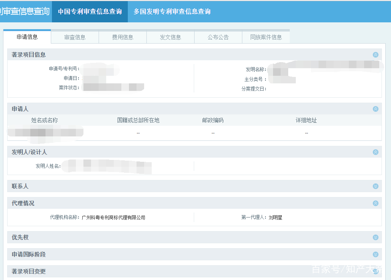The width and height of the screenshot is (391, 280).
Task: Click the 详细地址 column header
Action: click(306, 120)
